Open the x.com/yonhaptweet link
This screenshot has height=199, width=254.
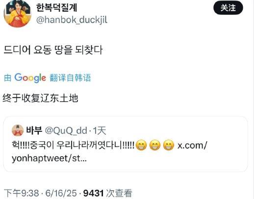pyautogui.click(x=109, y=151)
